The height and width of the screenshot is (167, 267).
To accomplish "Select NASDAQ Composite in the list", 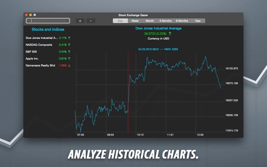I will click(48, 45).
